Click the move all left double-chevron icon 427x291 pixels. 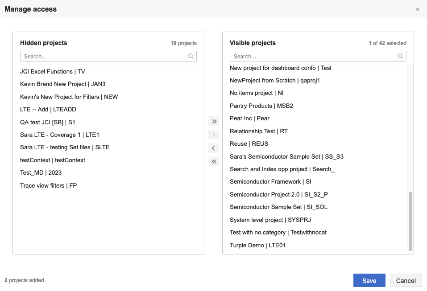tap(214, 161)
